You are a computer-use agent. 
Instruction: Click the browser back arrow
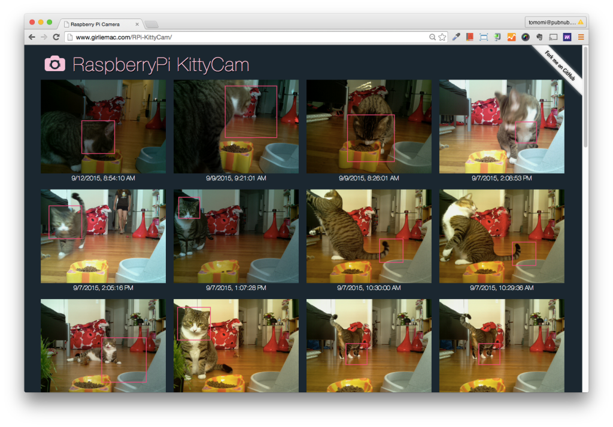[x=32, y=37]
